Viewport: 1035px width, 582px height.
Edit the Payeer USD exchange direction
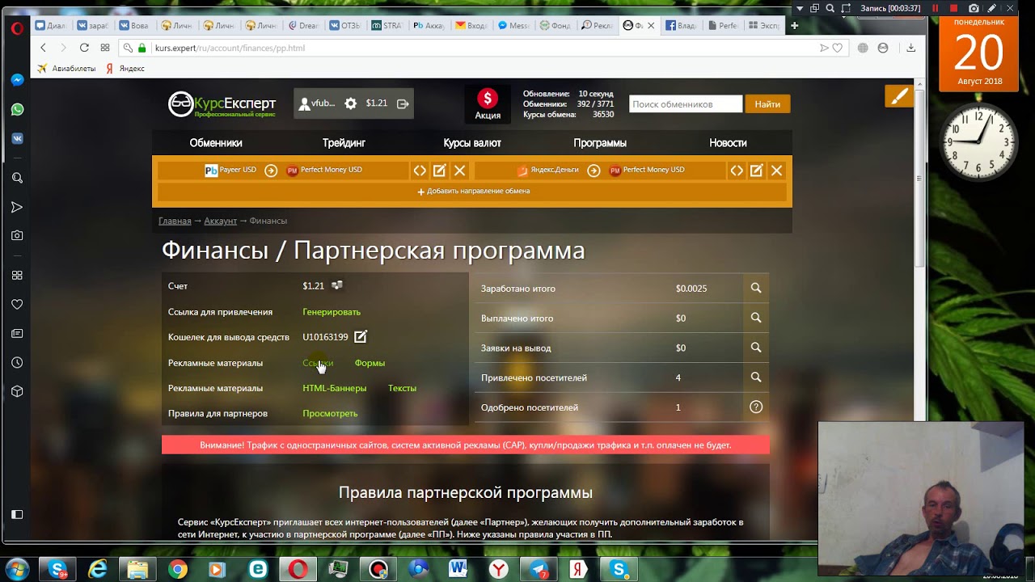pos(439,171)
